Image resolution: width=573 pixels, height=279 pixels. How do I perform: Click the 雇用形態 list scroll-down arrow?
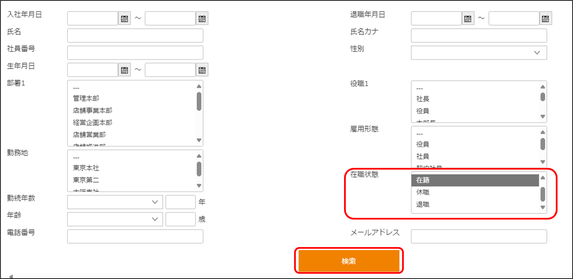(x=543, y=162)
